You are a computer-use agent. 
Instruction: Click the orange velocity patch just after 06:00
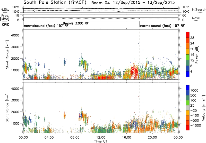click(x=65, y=116)
